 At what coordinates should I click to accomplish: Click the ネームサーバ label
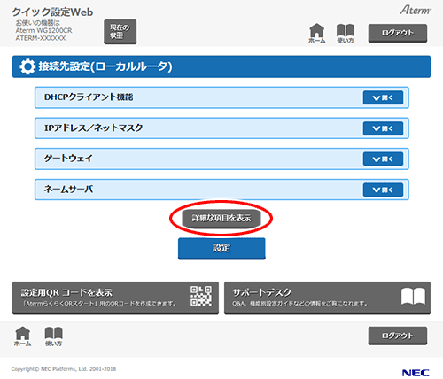pos(68,189)
